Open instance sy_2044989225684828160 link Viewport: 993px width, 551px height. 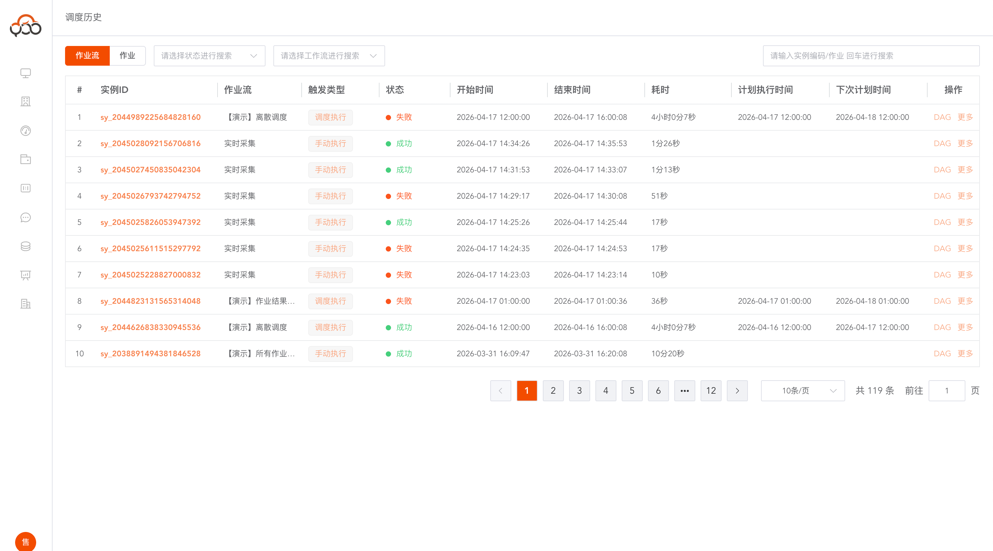150,117
